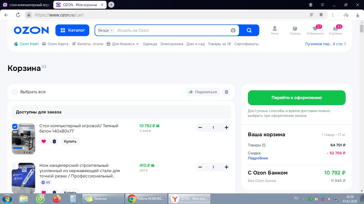Open the Windows Start button
The width and height of the screenshot is (364, 204).
(x=7, y=199)
